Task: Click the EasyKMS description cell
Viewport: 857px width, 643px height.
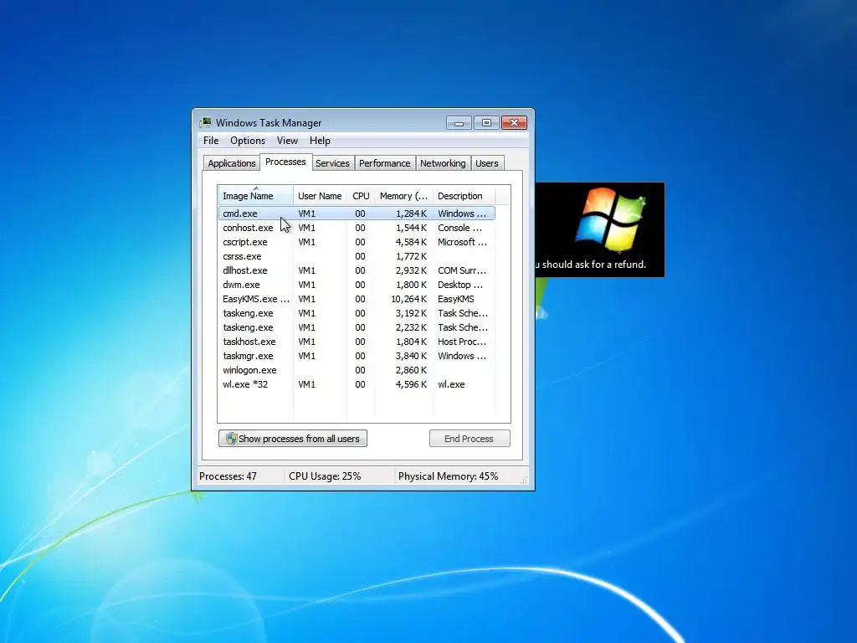Action: [x=456, y=299]
